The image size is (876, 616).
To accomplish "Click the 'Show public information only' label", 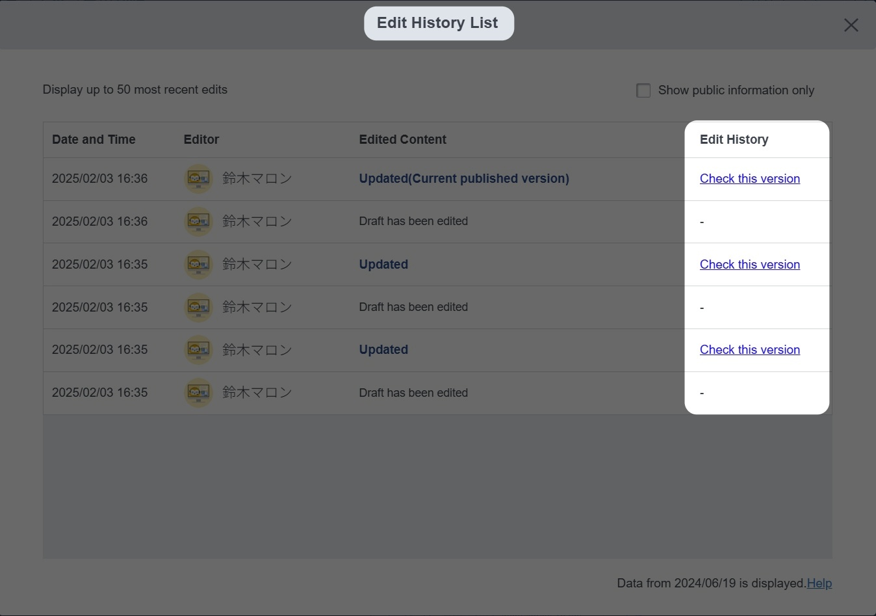I will pyautogui.click(x=736, y=90).
